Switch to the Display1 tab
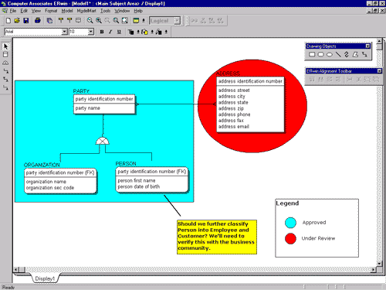 pyautogui.click(x=45, y=278)
